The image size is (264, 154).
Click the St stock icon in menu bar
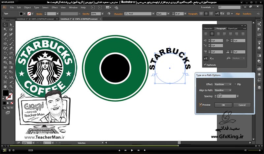pyautogui.click(x=100, y=7)
